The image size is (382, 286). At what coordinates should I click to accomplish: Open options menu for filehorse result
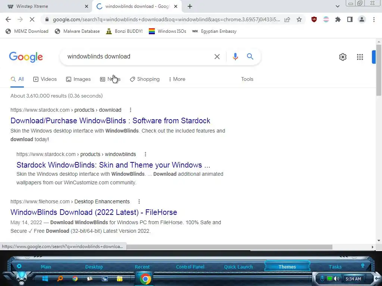pos(139,201)
